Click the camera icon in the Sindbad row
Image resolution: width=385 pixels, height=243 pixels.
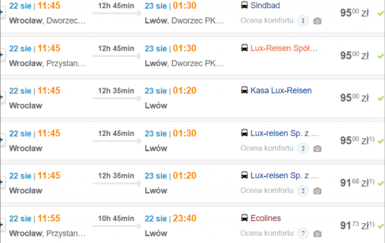click(x=317, y=21)
